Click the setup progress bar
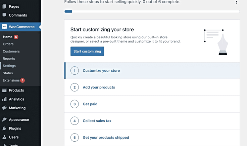Image resolution: width=247 pixels, height=146 pixels. click(x=152, y=11)
